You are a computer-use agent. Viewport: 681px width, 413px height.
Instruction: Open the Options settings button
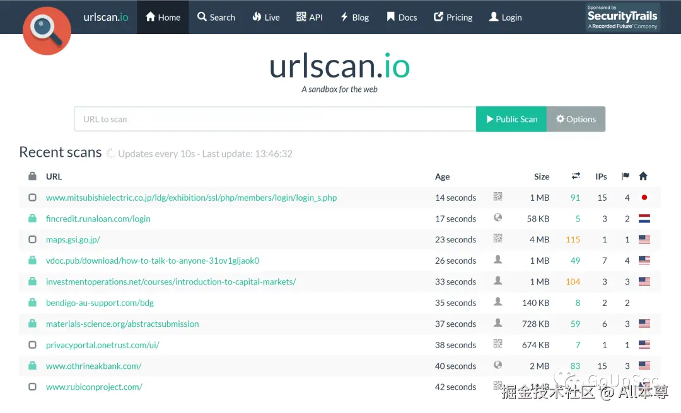576,119
